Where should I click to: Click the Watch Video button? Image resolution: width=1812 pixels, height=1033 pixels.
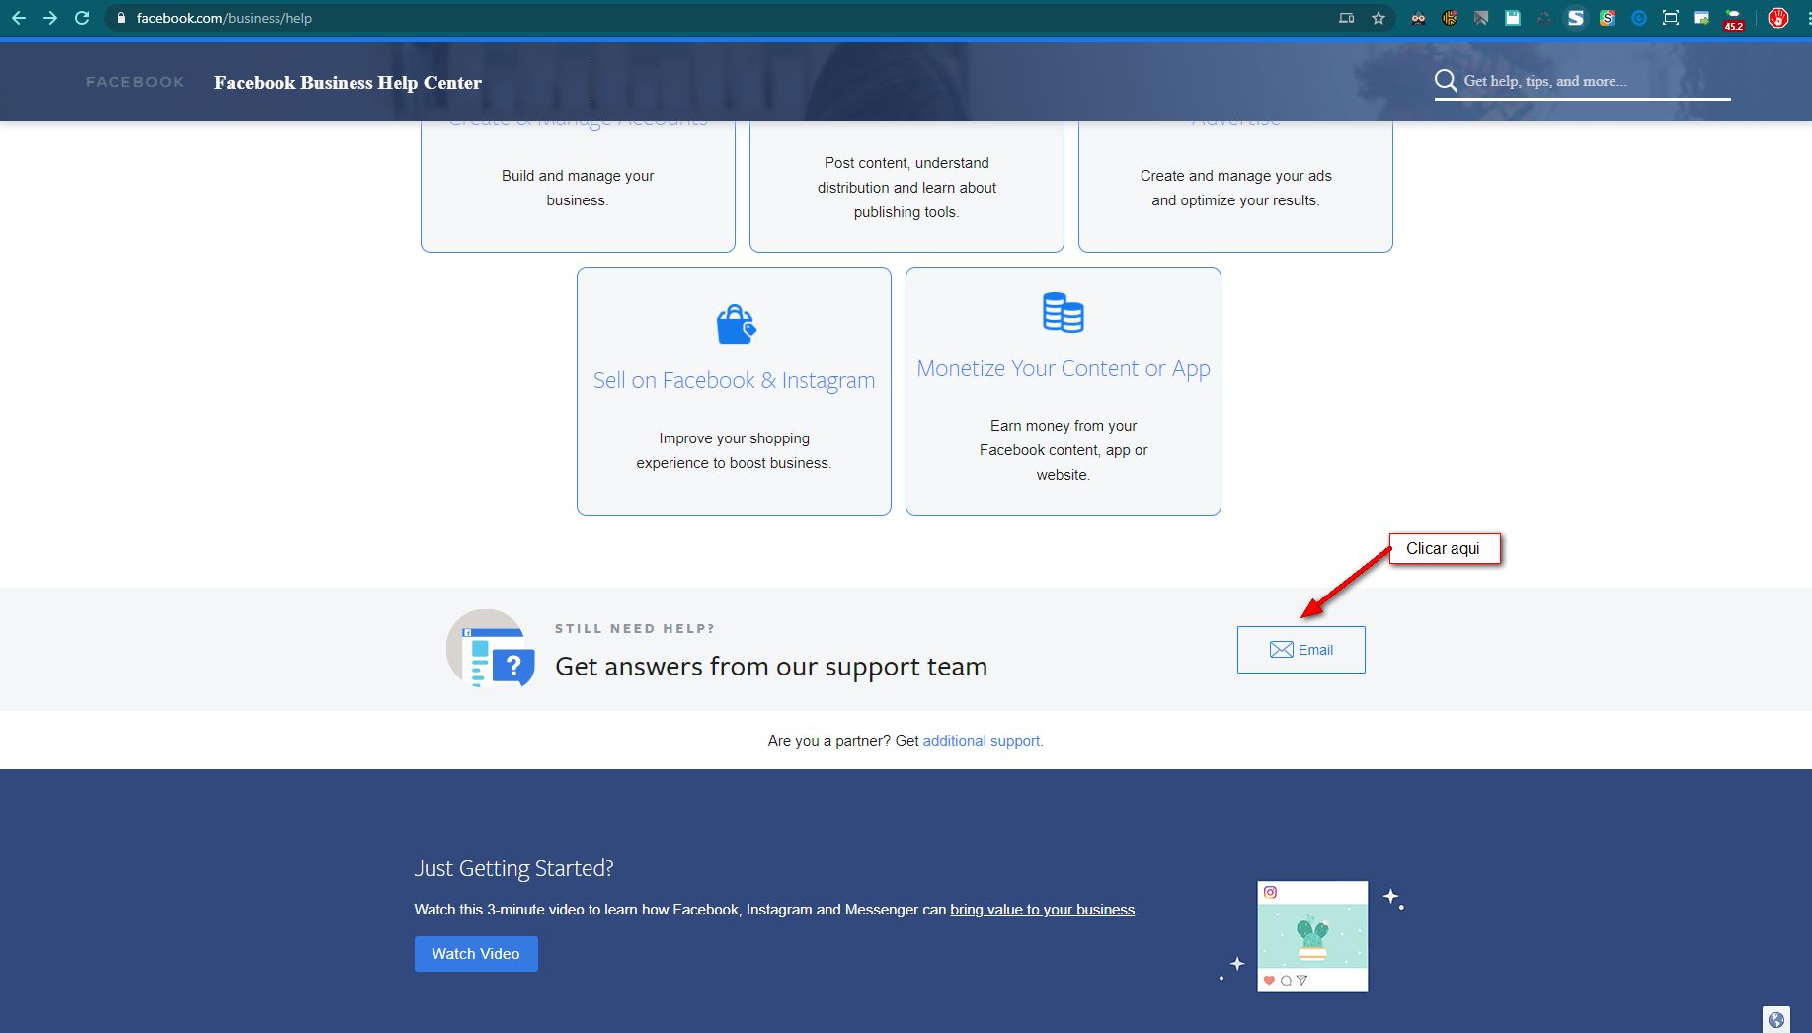click(476, 954)
